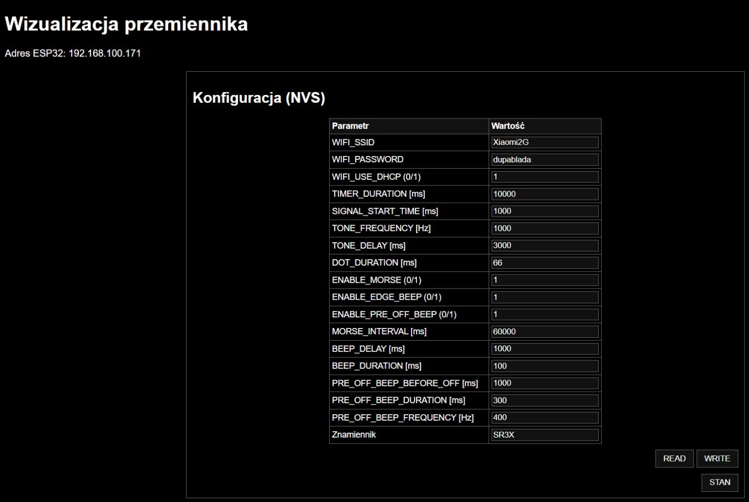Focus the SIGNAL_START_TIME value field
The height and width of the screenshot is (502, 749).
click(x=545, y=211)
